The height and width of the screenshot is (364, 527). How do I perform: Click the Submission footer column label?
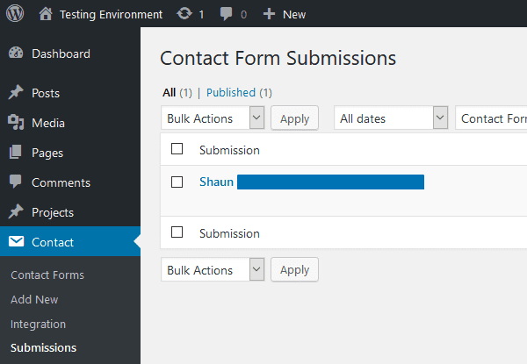click(229, 233)
